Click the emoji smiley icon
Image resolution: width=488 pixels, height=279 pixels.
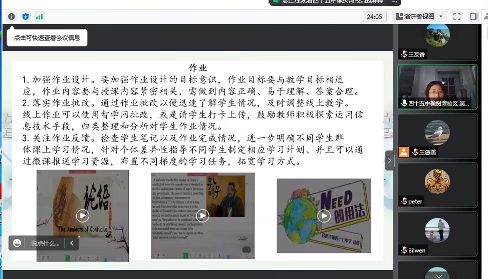coord(18,243)
